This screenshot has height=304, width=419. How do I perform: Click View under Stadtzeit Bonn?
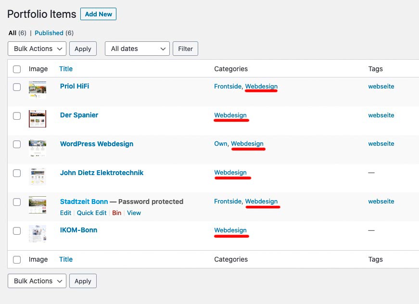(134, 213)
